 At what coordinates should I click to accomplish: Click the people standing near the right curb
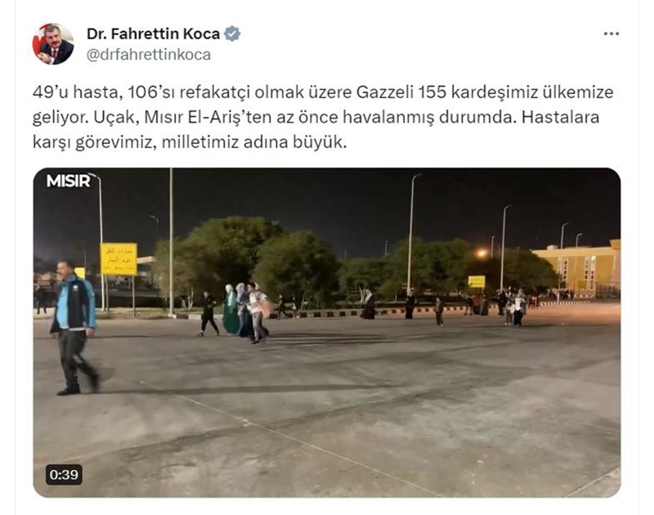coord(513,307)
